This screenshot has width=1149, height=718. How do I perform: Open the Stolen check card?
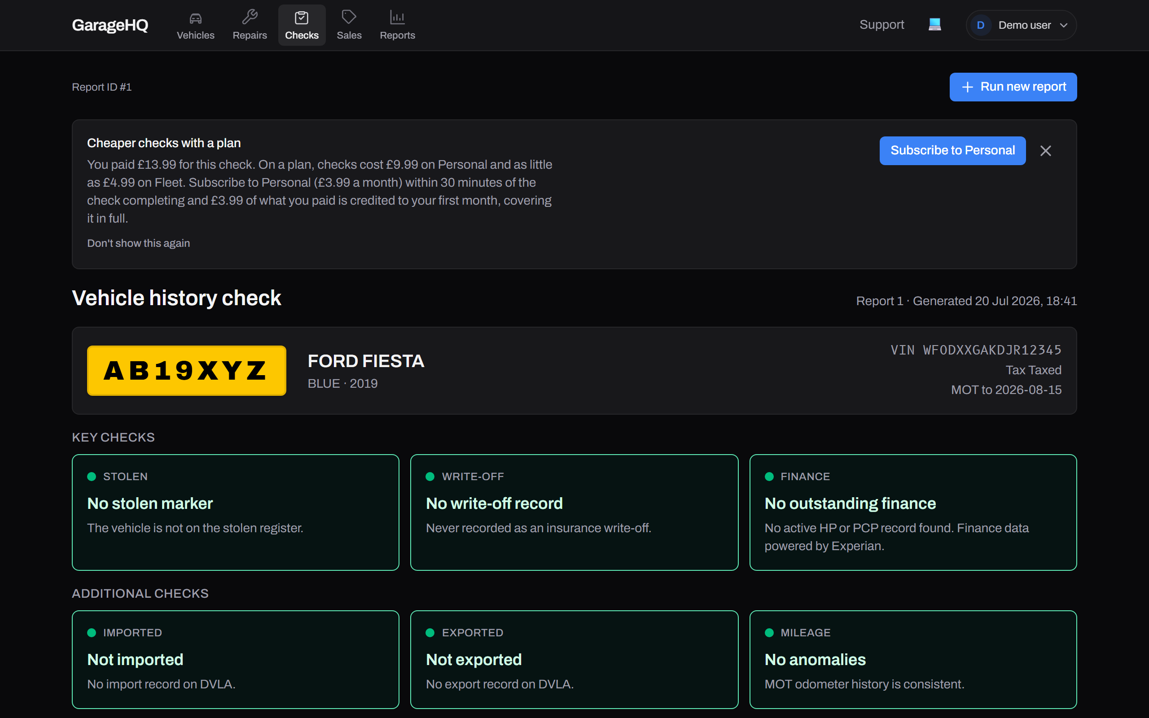tap(236, 512)
